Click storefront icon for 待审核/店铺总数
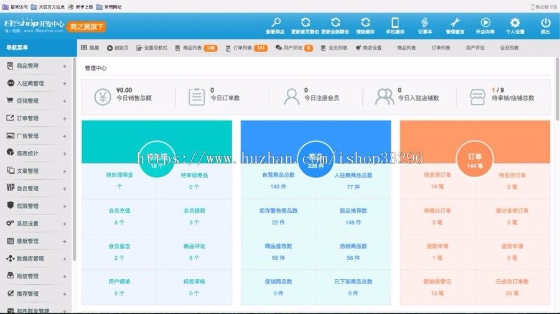The width and height of the screenshot is (560, 314). coord(477,97)
